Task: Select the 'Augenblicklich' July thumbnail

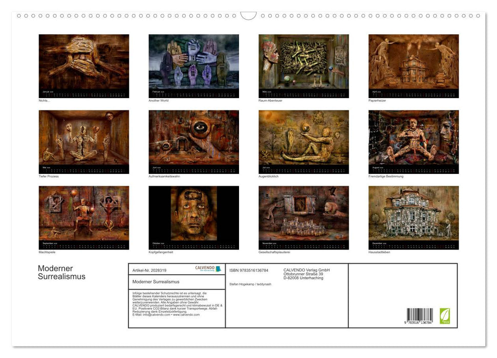Action: [x=304, y=139]
